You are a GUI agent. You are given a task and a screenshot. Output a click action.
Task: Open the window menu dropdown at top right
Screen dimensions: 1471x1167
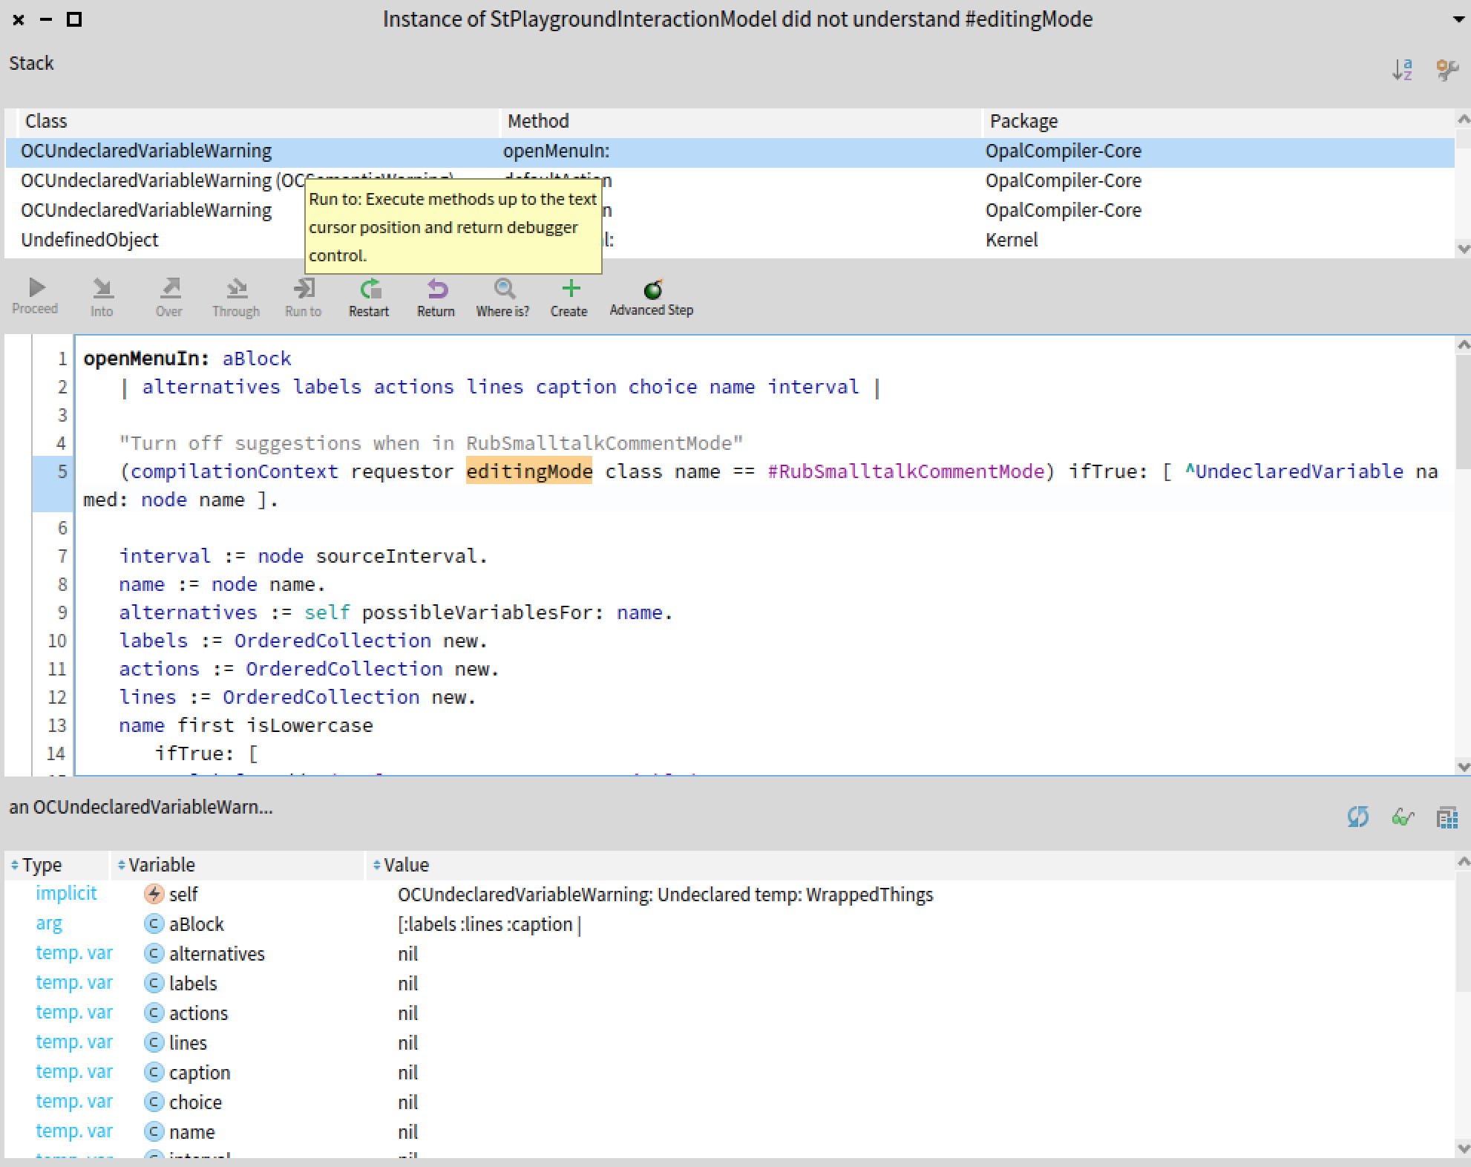click(1458, 19)
